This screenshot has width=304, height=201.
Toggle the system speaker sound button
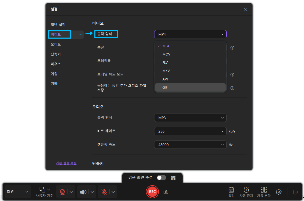click(83, 192)
